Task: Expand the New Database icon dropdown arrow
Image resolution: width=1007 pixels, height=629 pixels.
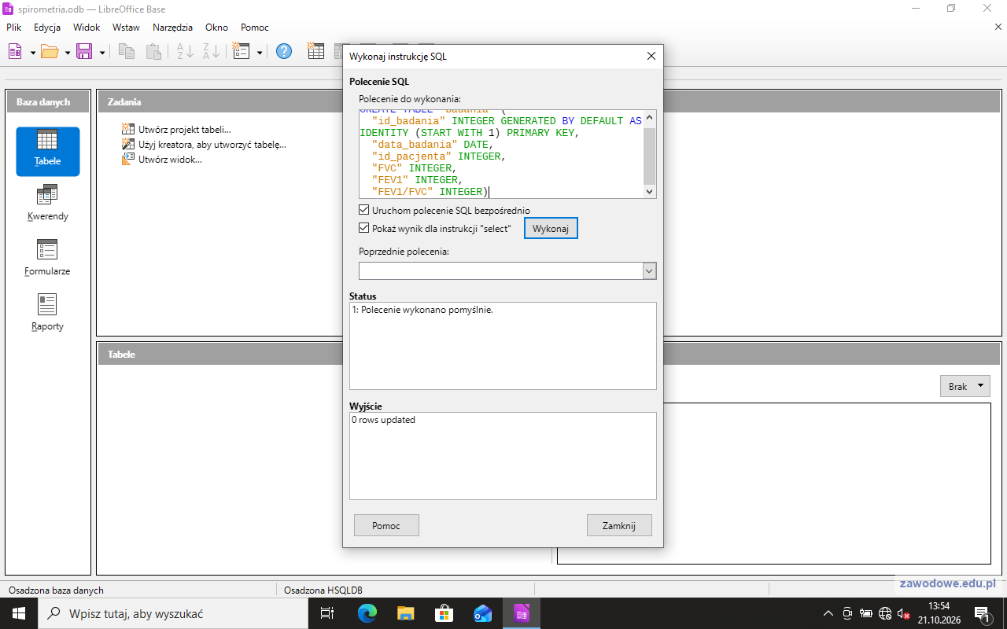Action: pyautogui.click(x=32, y=53)
